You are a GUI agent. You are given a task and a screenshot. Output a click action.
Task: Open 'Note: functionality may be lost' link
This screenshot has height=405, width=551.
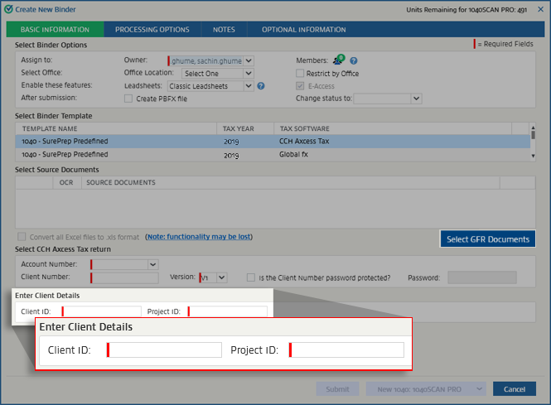[x=199, y=237]
